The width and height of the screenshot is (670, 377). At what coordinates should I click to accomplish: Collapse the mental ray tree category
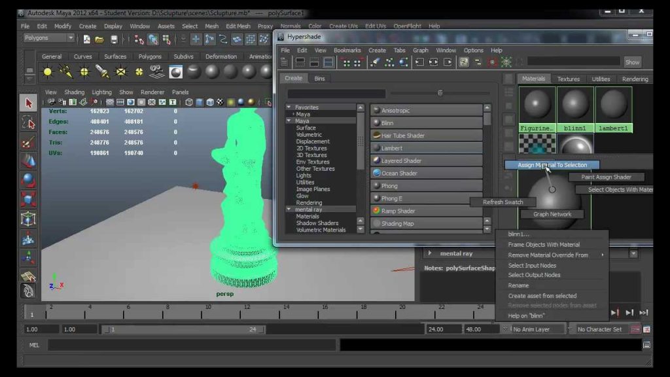289,209
